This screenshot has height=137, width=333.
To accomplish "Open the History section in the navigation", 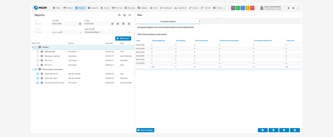I will coord(68,8).
